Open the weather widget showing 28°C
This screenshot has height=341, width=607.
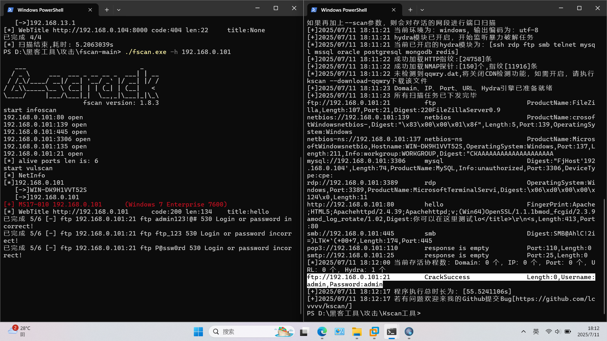click(x=20, y=332)
